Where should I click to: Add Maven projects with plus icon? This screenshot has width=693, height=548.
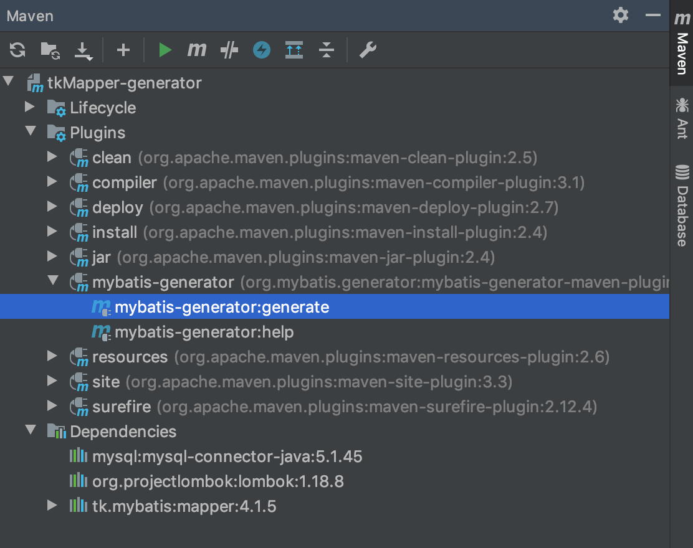click(123, 50)
